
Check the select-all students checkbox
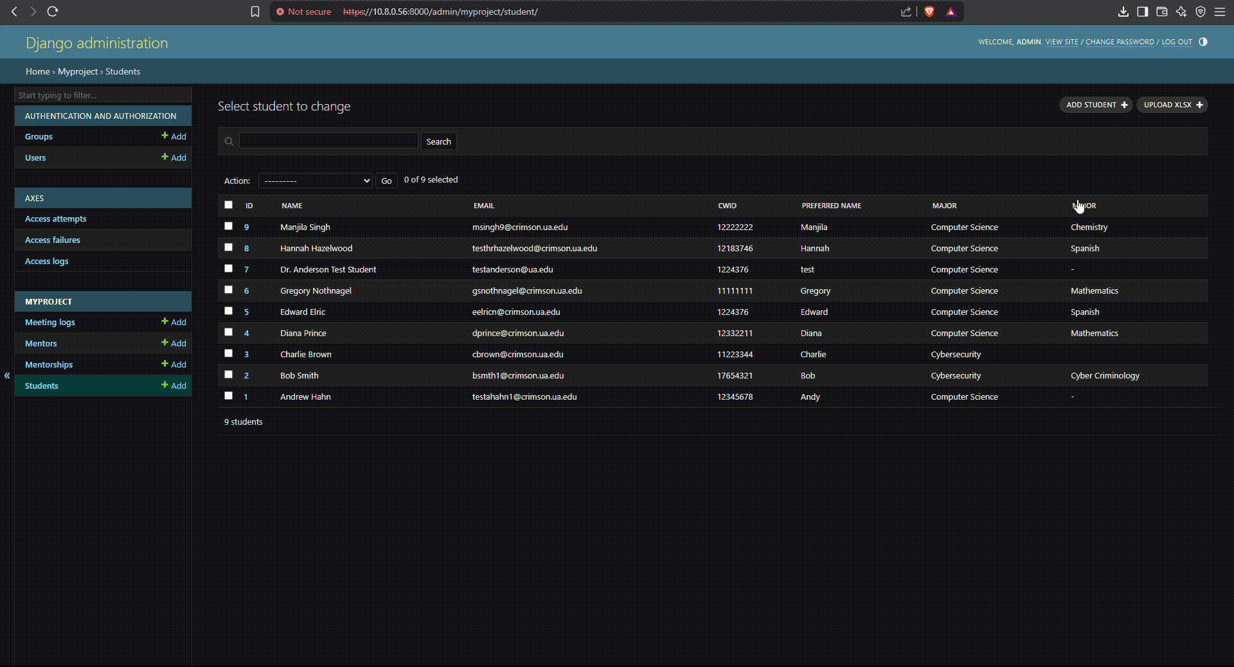click(x=228, y=205)
